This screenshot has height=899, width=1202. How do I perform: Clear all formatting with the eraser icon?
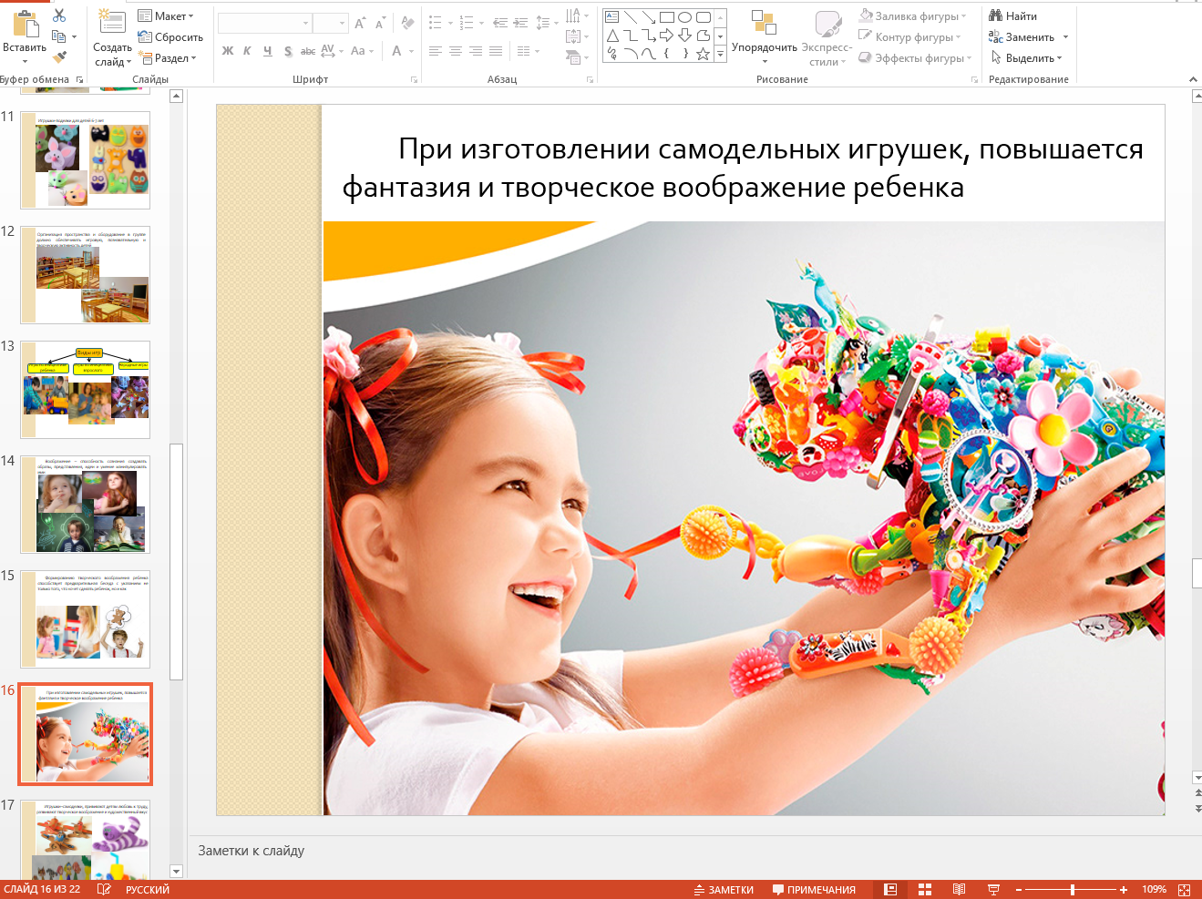tap(407, 23)
